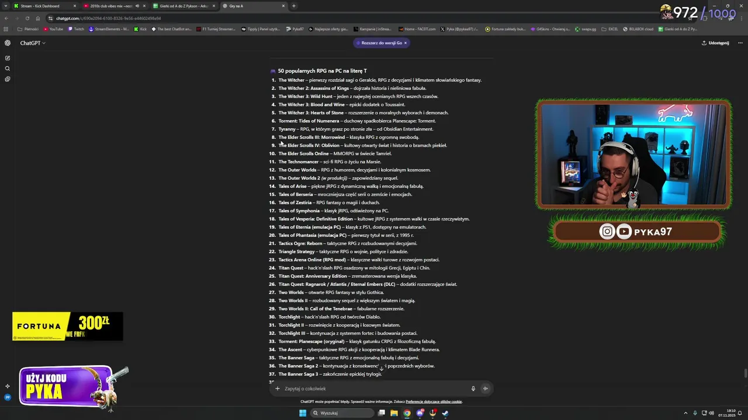Screen dimensions: 748x420
Task: Open the swapx.gg bookmark
Action: [x=585, y=29]
